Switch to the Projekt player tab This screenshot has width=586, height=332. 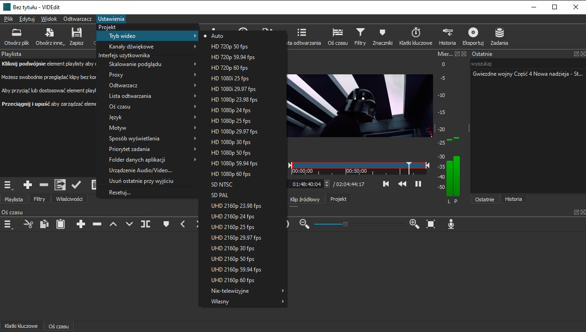pos(338,199)
